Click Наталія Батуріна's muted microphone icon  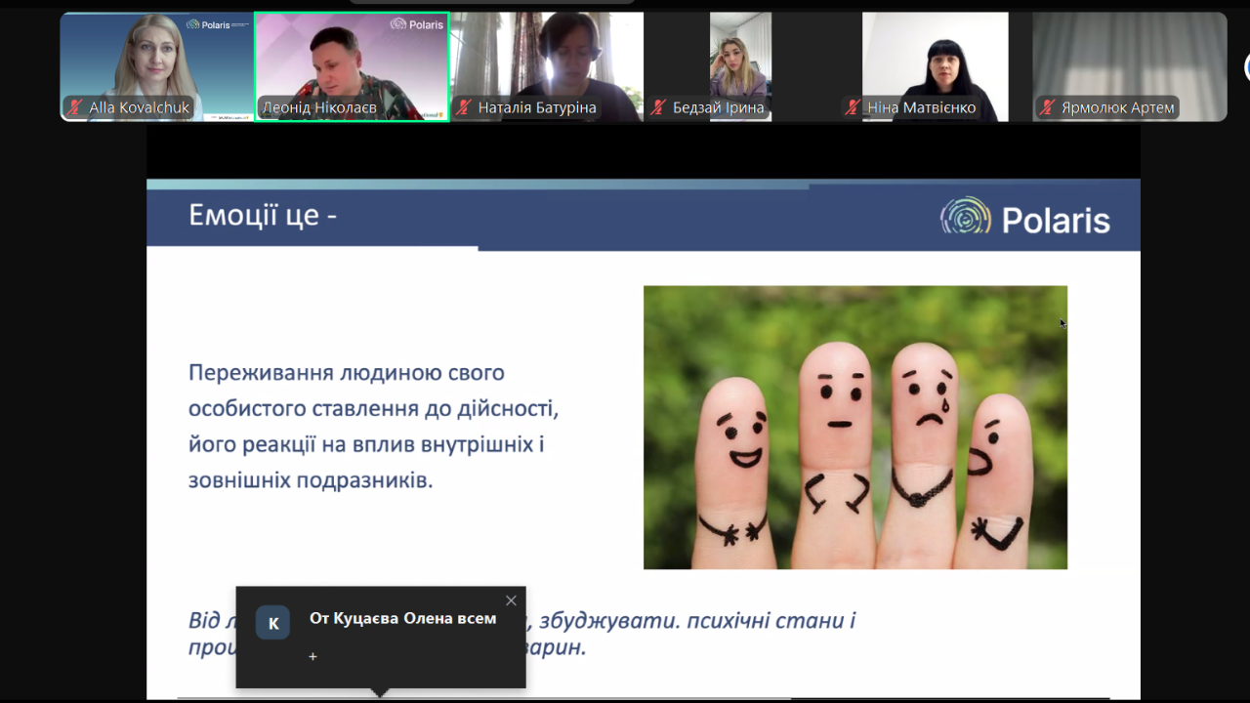coord(465,107)
